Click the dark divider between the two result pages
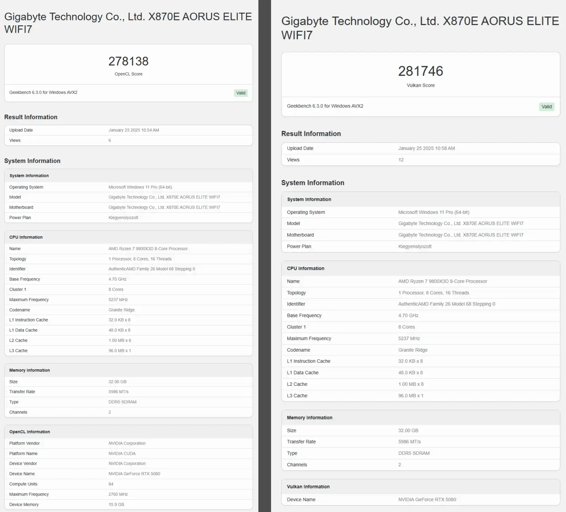The width and height of the screenshot is (566, 512). pos(264,256)
